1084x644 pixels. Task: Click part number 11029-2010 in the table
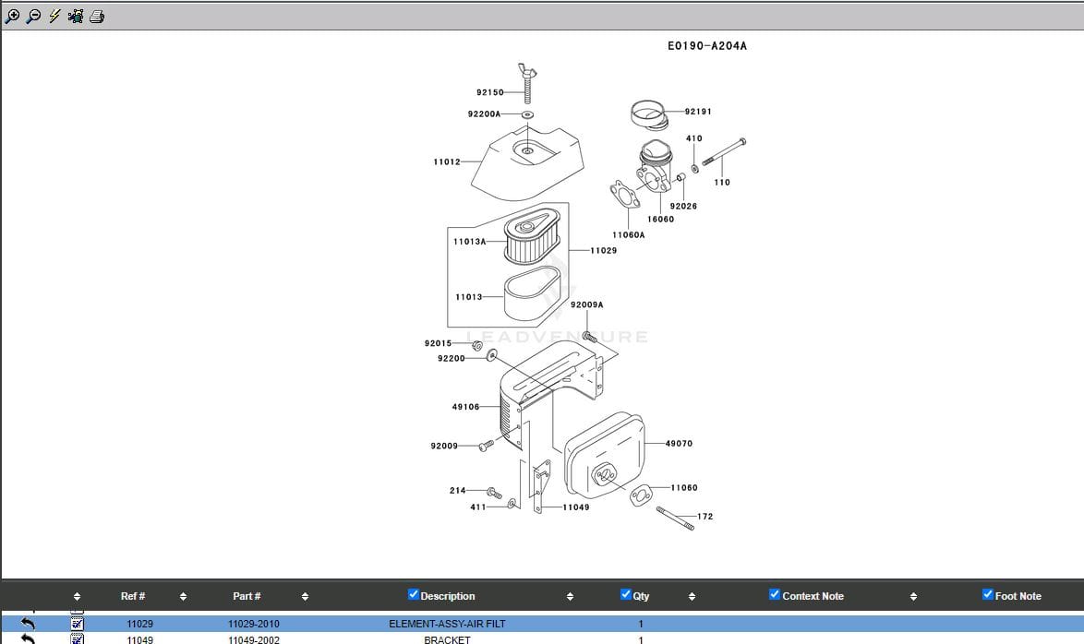(x=254, y=625)
